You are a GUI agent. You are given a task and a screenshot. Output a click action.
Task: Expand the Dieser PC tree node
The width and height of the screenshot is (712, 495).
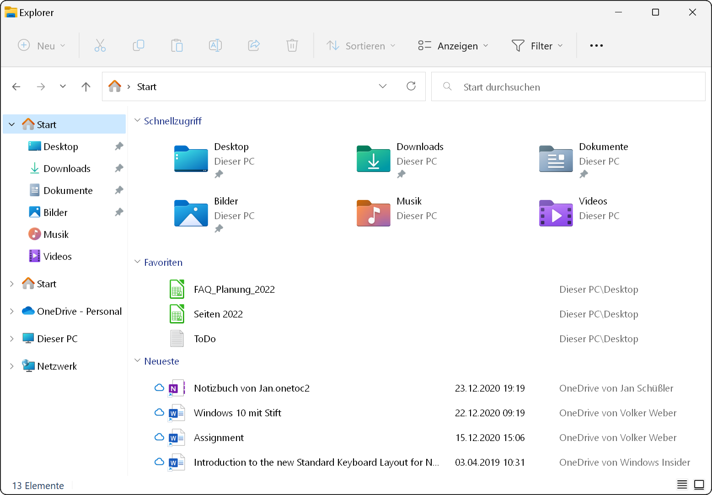click(12, 339)
